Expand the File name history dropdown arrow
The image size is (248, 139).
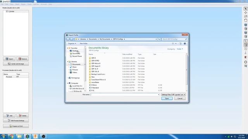click(158, 95)
